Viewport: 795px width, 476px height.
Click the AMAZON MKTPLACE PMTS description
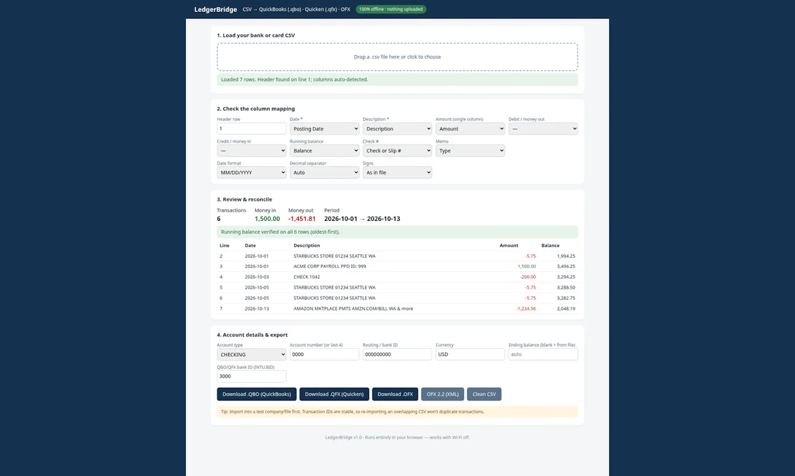coord(353,309)
